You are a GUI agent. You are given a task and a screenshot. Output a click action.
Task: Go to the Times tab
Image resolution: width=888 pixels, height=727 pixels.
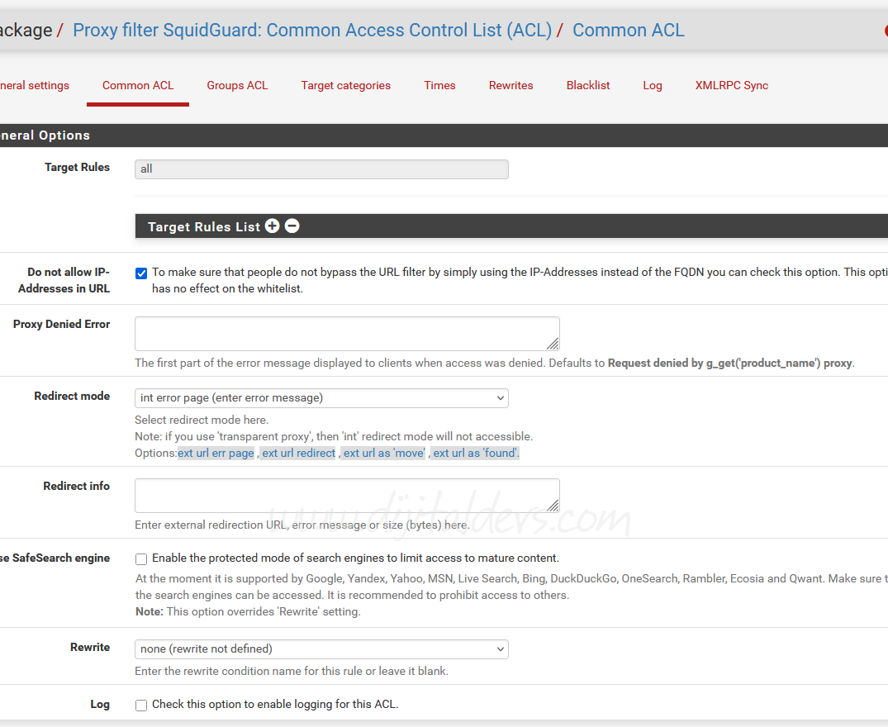pos(439,85)
